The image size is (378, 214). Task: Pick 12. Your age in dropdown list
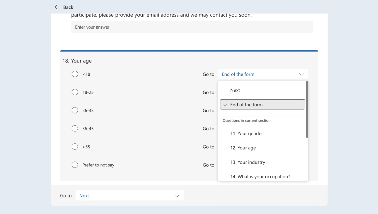(243, 148)
